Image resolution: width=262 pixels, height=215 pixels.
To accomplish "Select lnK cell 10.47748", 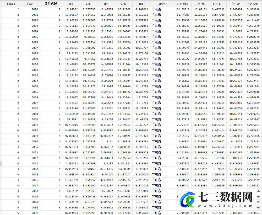I will (x=123, y=213).
